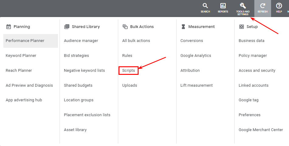The width and height of the screenshot is (289, 146).
Task: Open Attribution
Action: [190, 71]
